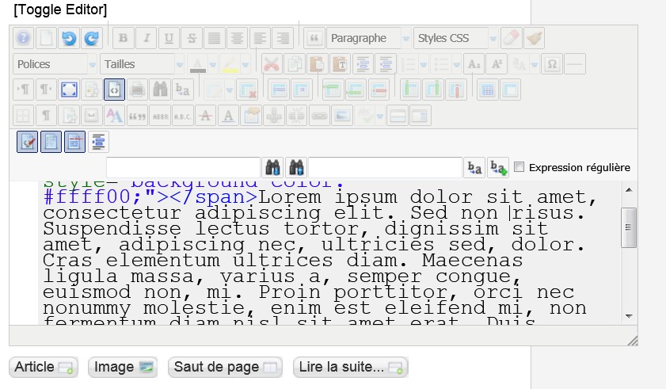Screen dimensions: 666x389
Task: Click the Undo arrow icon
Action: click(x=69, y=38)
